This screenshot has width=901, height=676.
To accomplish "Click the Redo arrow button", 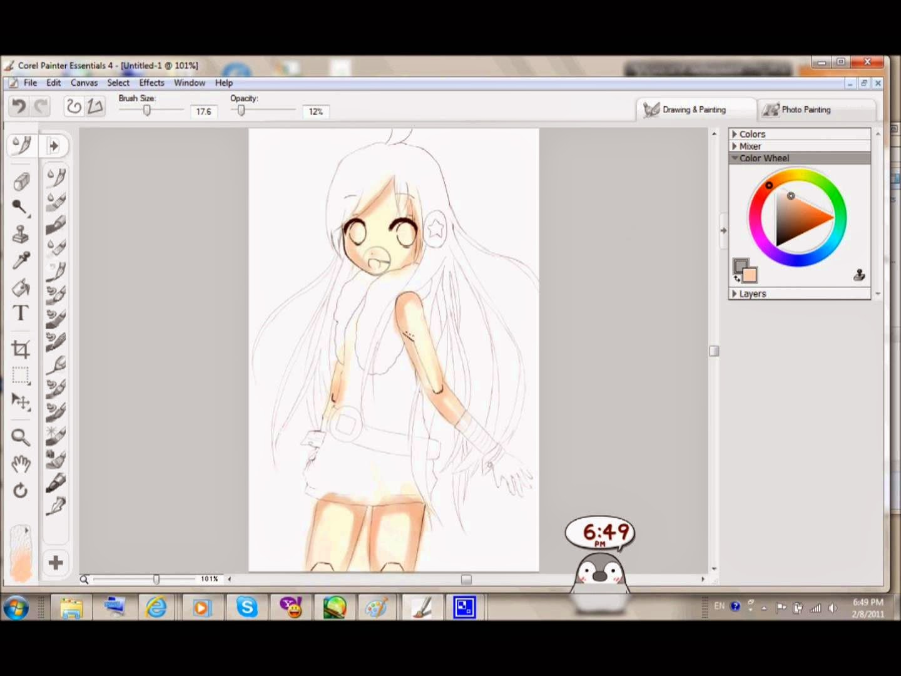I will pyautogui.click(x=41, y=106).
